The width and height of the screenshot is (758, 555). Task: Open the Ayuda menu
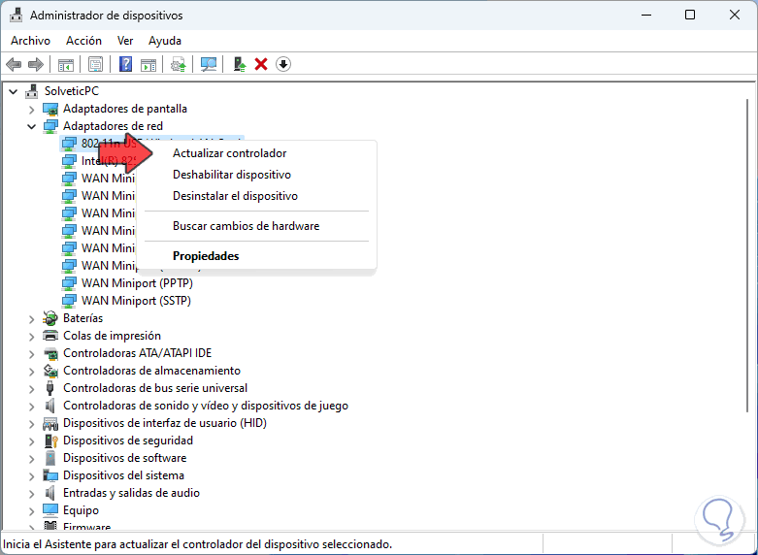pyautogui.click(x=165, y=41)
